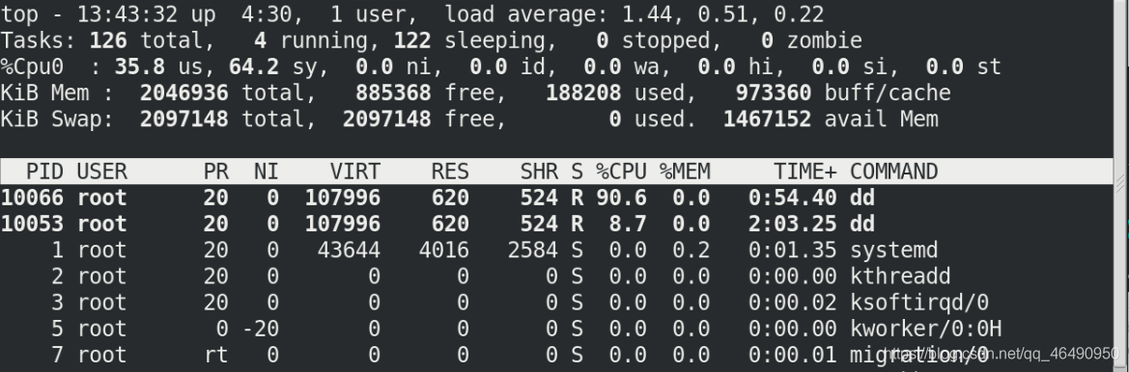Click the 4016 RES value
1129x372 pixels.
click(x=443, y=251)
